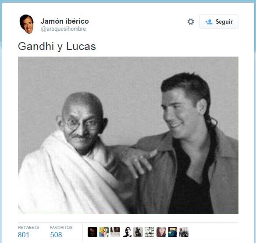View the 801 retweets list

[x=24, y=235]
